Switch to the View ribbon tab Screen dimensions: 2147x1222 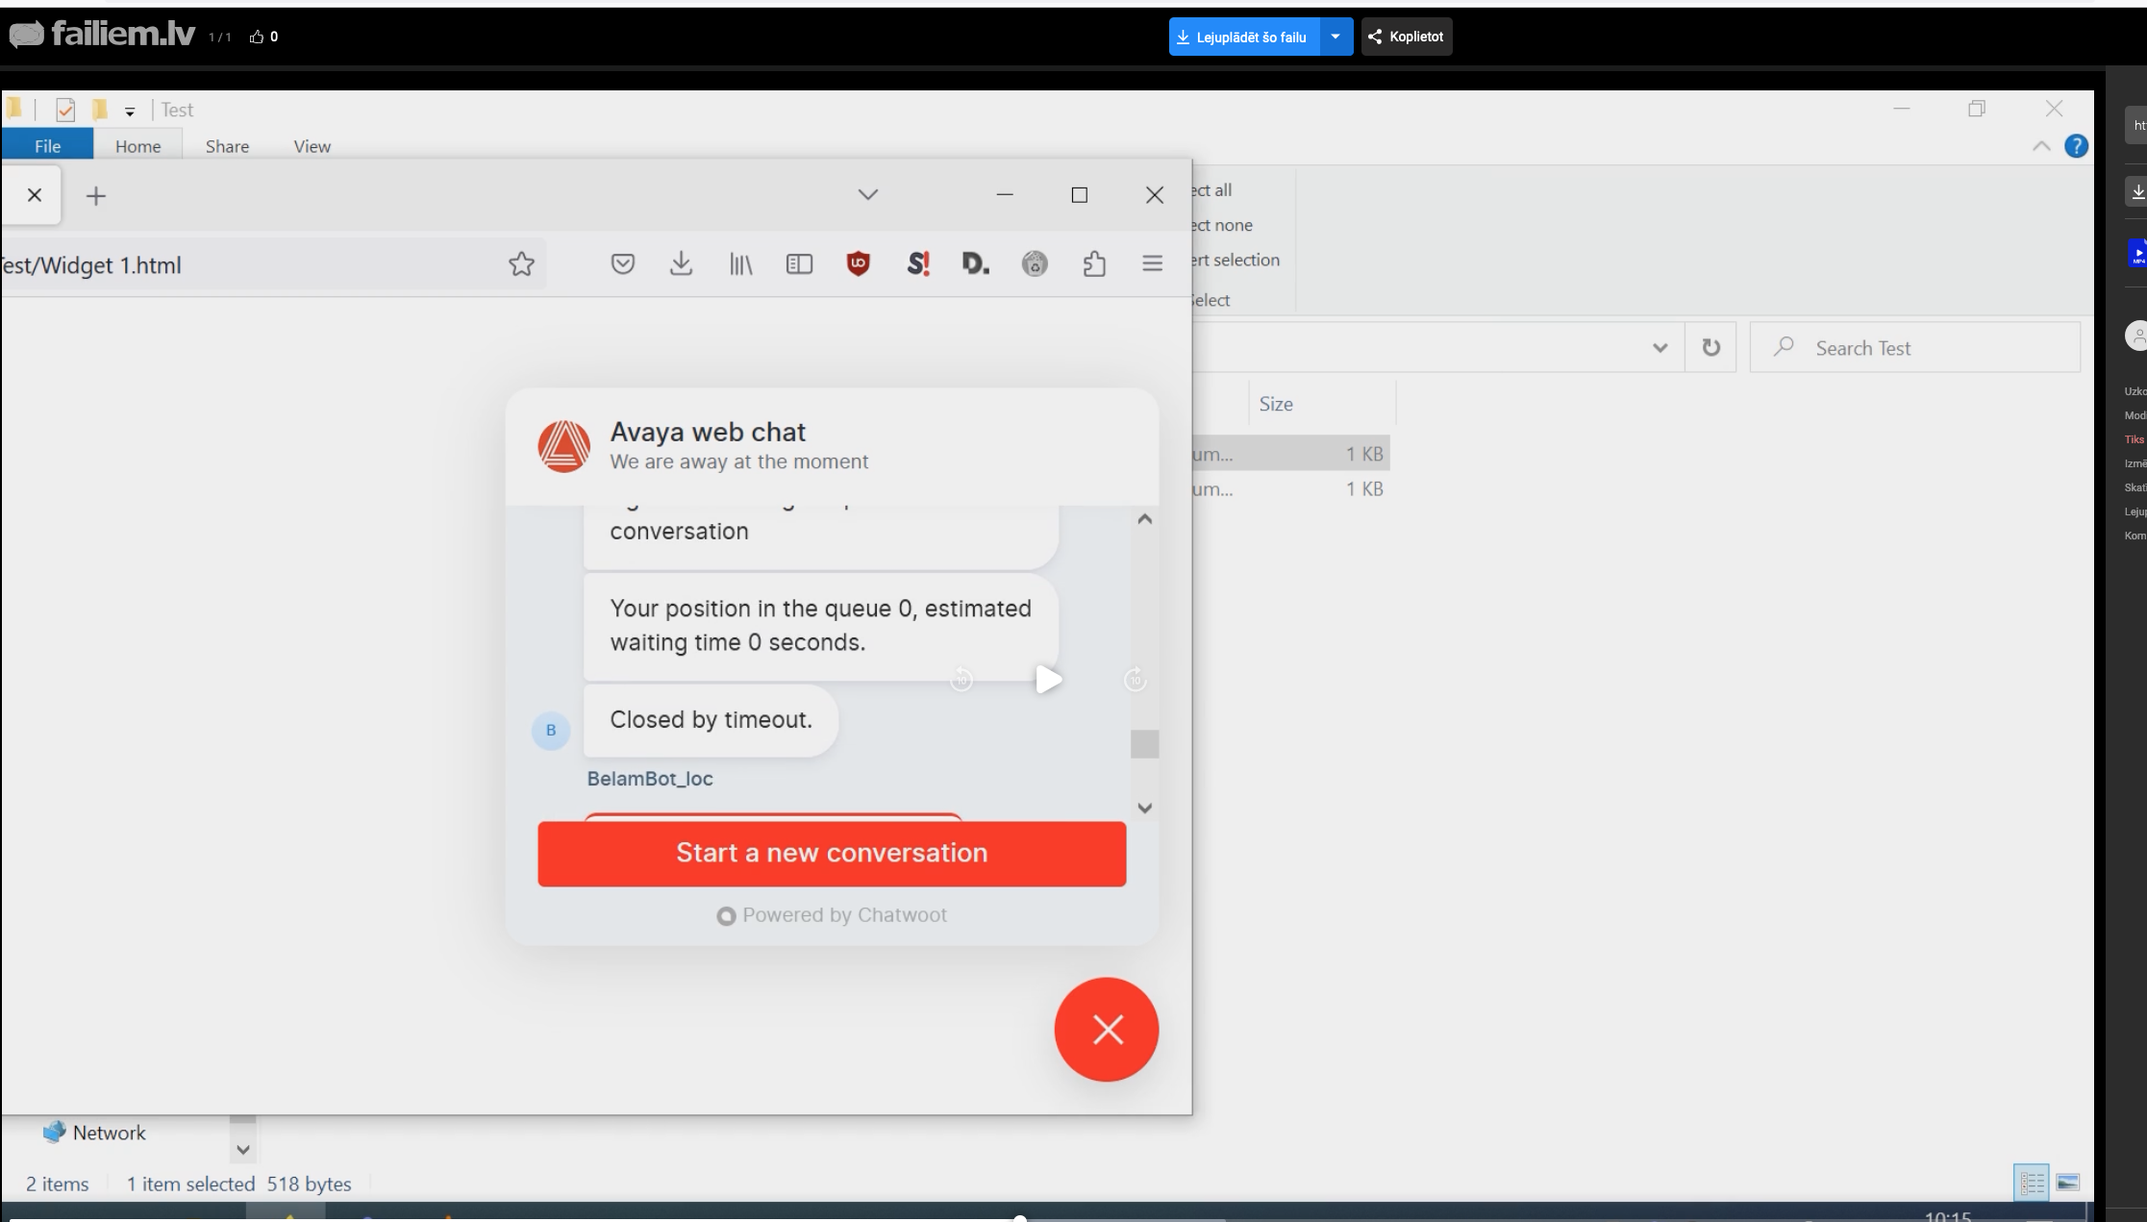[311, 145]
